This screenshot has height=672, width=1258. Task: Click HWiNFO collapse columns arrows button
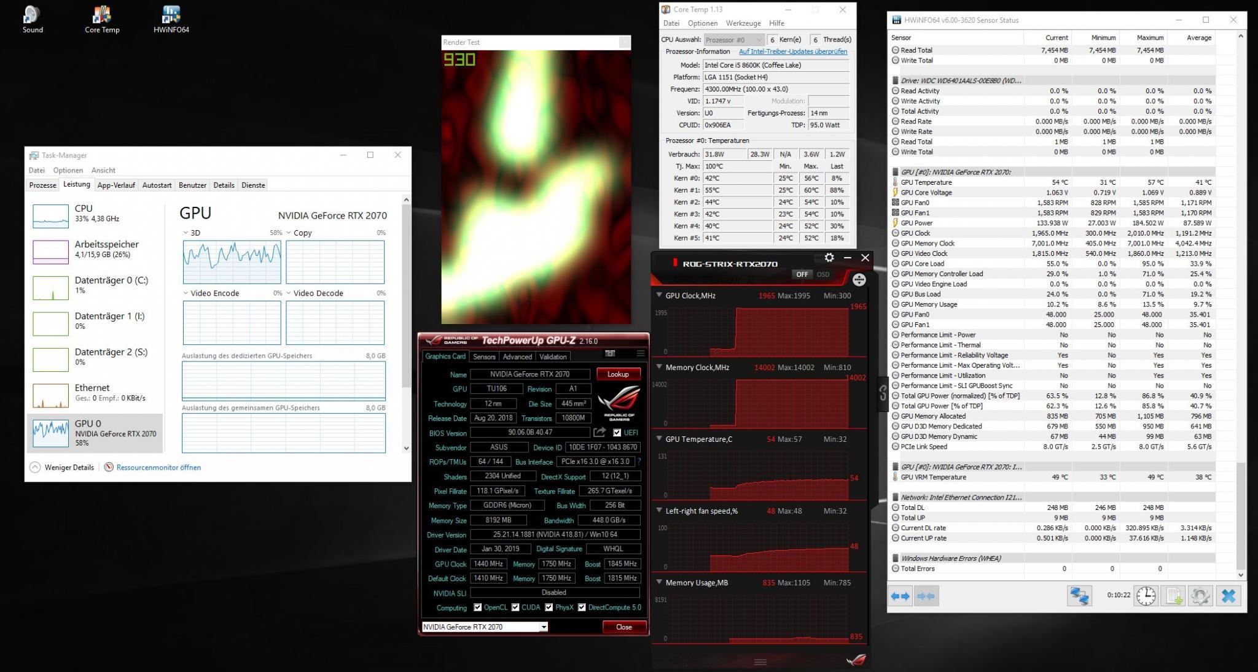click(926, 596)
